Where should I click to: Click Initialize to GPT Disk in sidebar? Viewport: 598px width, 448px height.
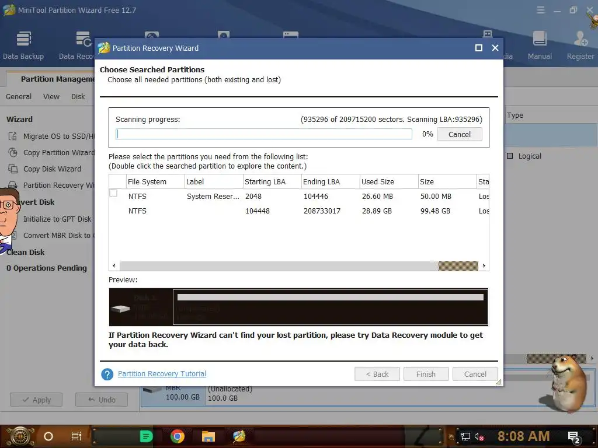[x=57, y=219]
